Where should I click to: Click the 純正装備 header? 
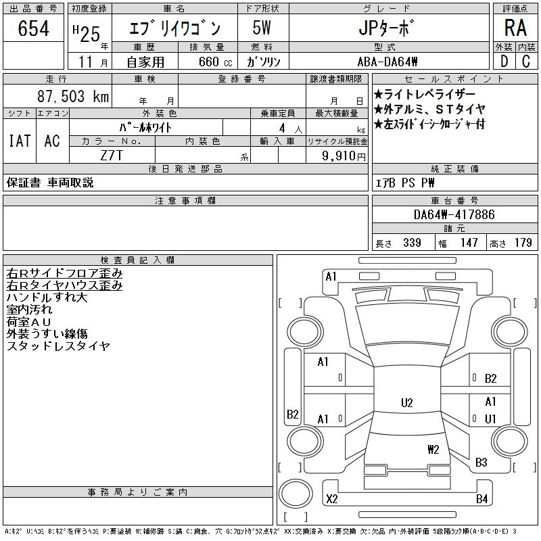(454, 168)
